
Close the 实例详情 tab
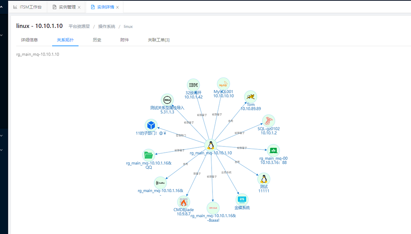118,7
